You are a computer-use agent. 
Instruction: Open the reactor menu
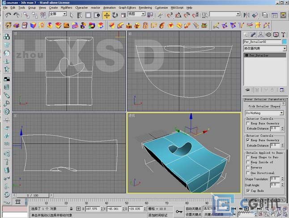coord(95,8)
